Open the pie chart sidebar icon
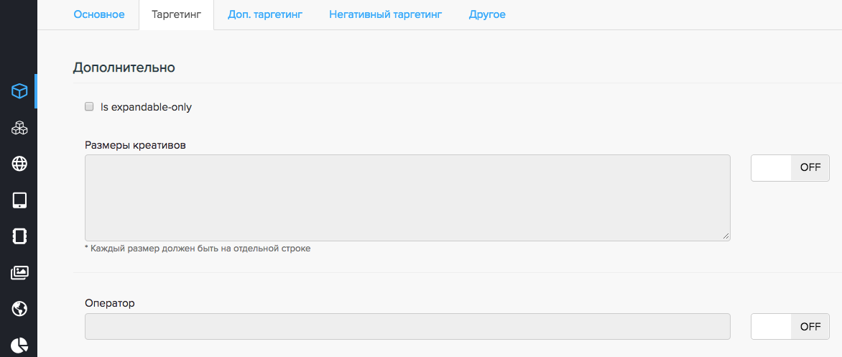 pos(19,345)
